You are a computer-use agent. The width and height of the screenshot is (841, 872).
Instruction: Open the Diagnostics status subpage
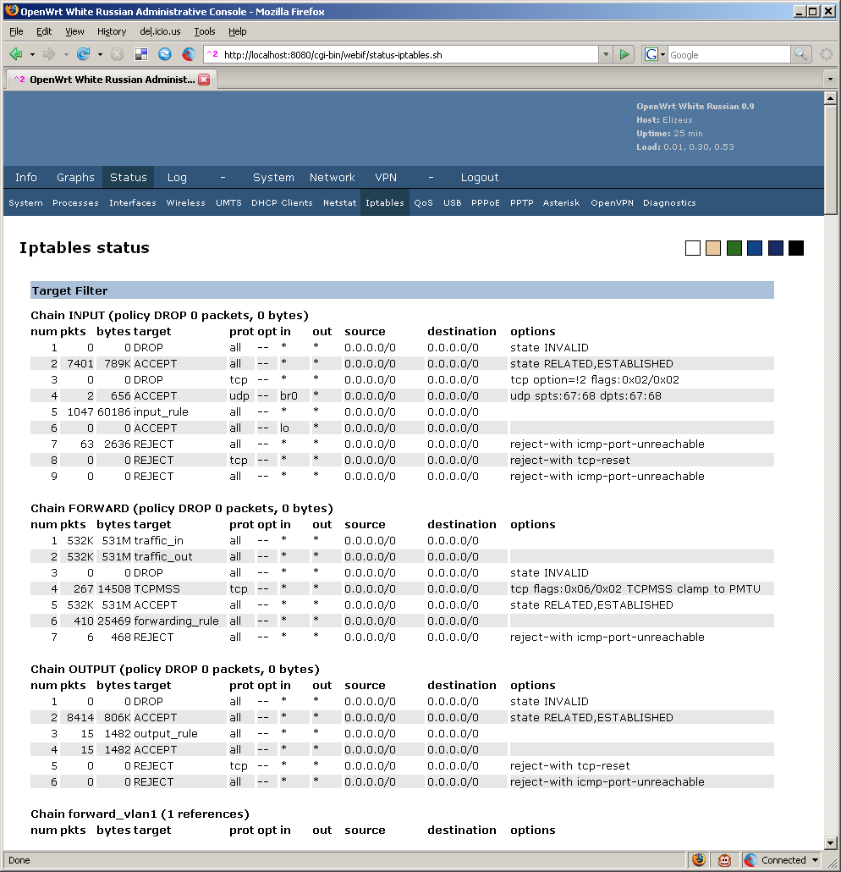(669, 203)
